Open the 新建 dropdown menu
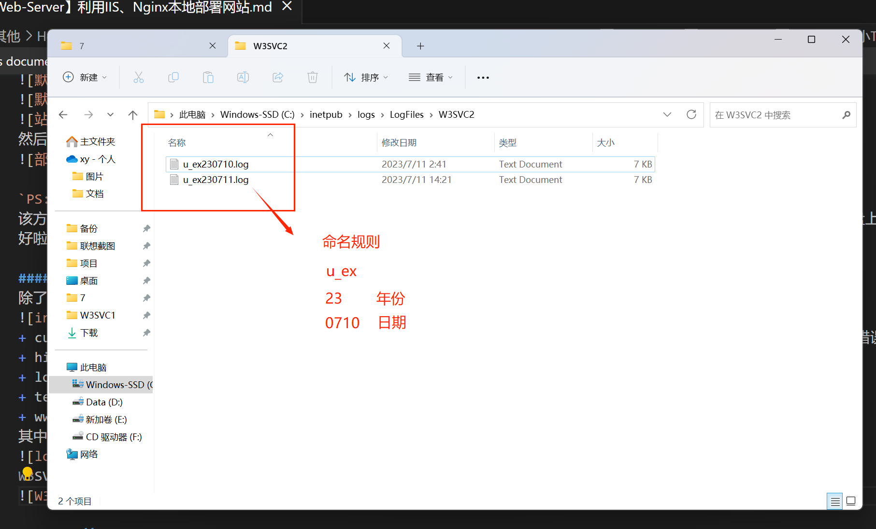The height and width of the screenshot is (529, 876). 86,77
